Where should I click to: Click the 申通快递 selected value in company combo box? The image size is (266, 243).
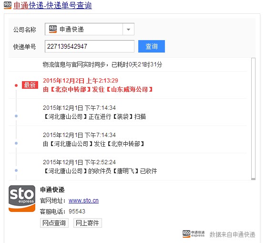pos(72,29)
